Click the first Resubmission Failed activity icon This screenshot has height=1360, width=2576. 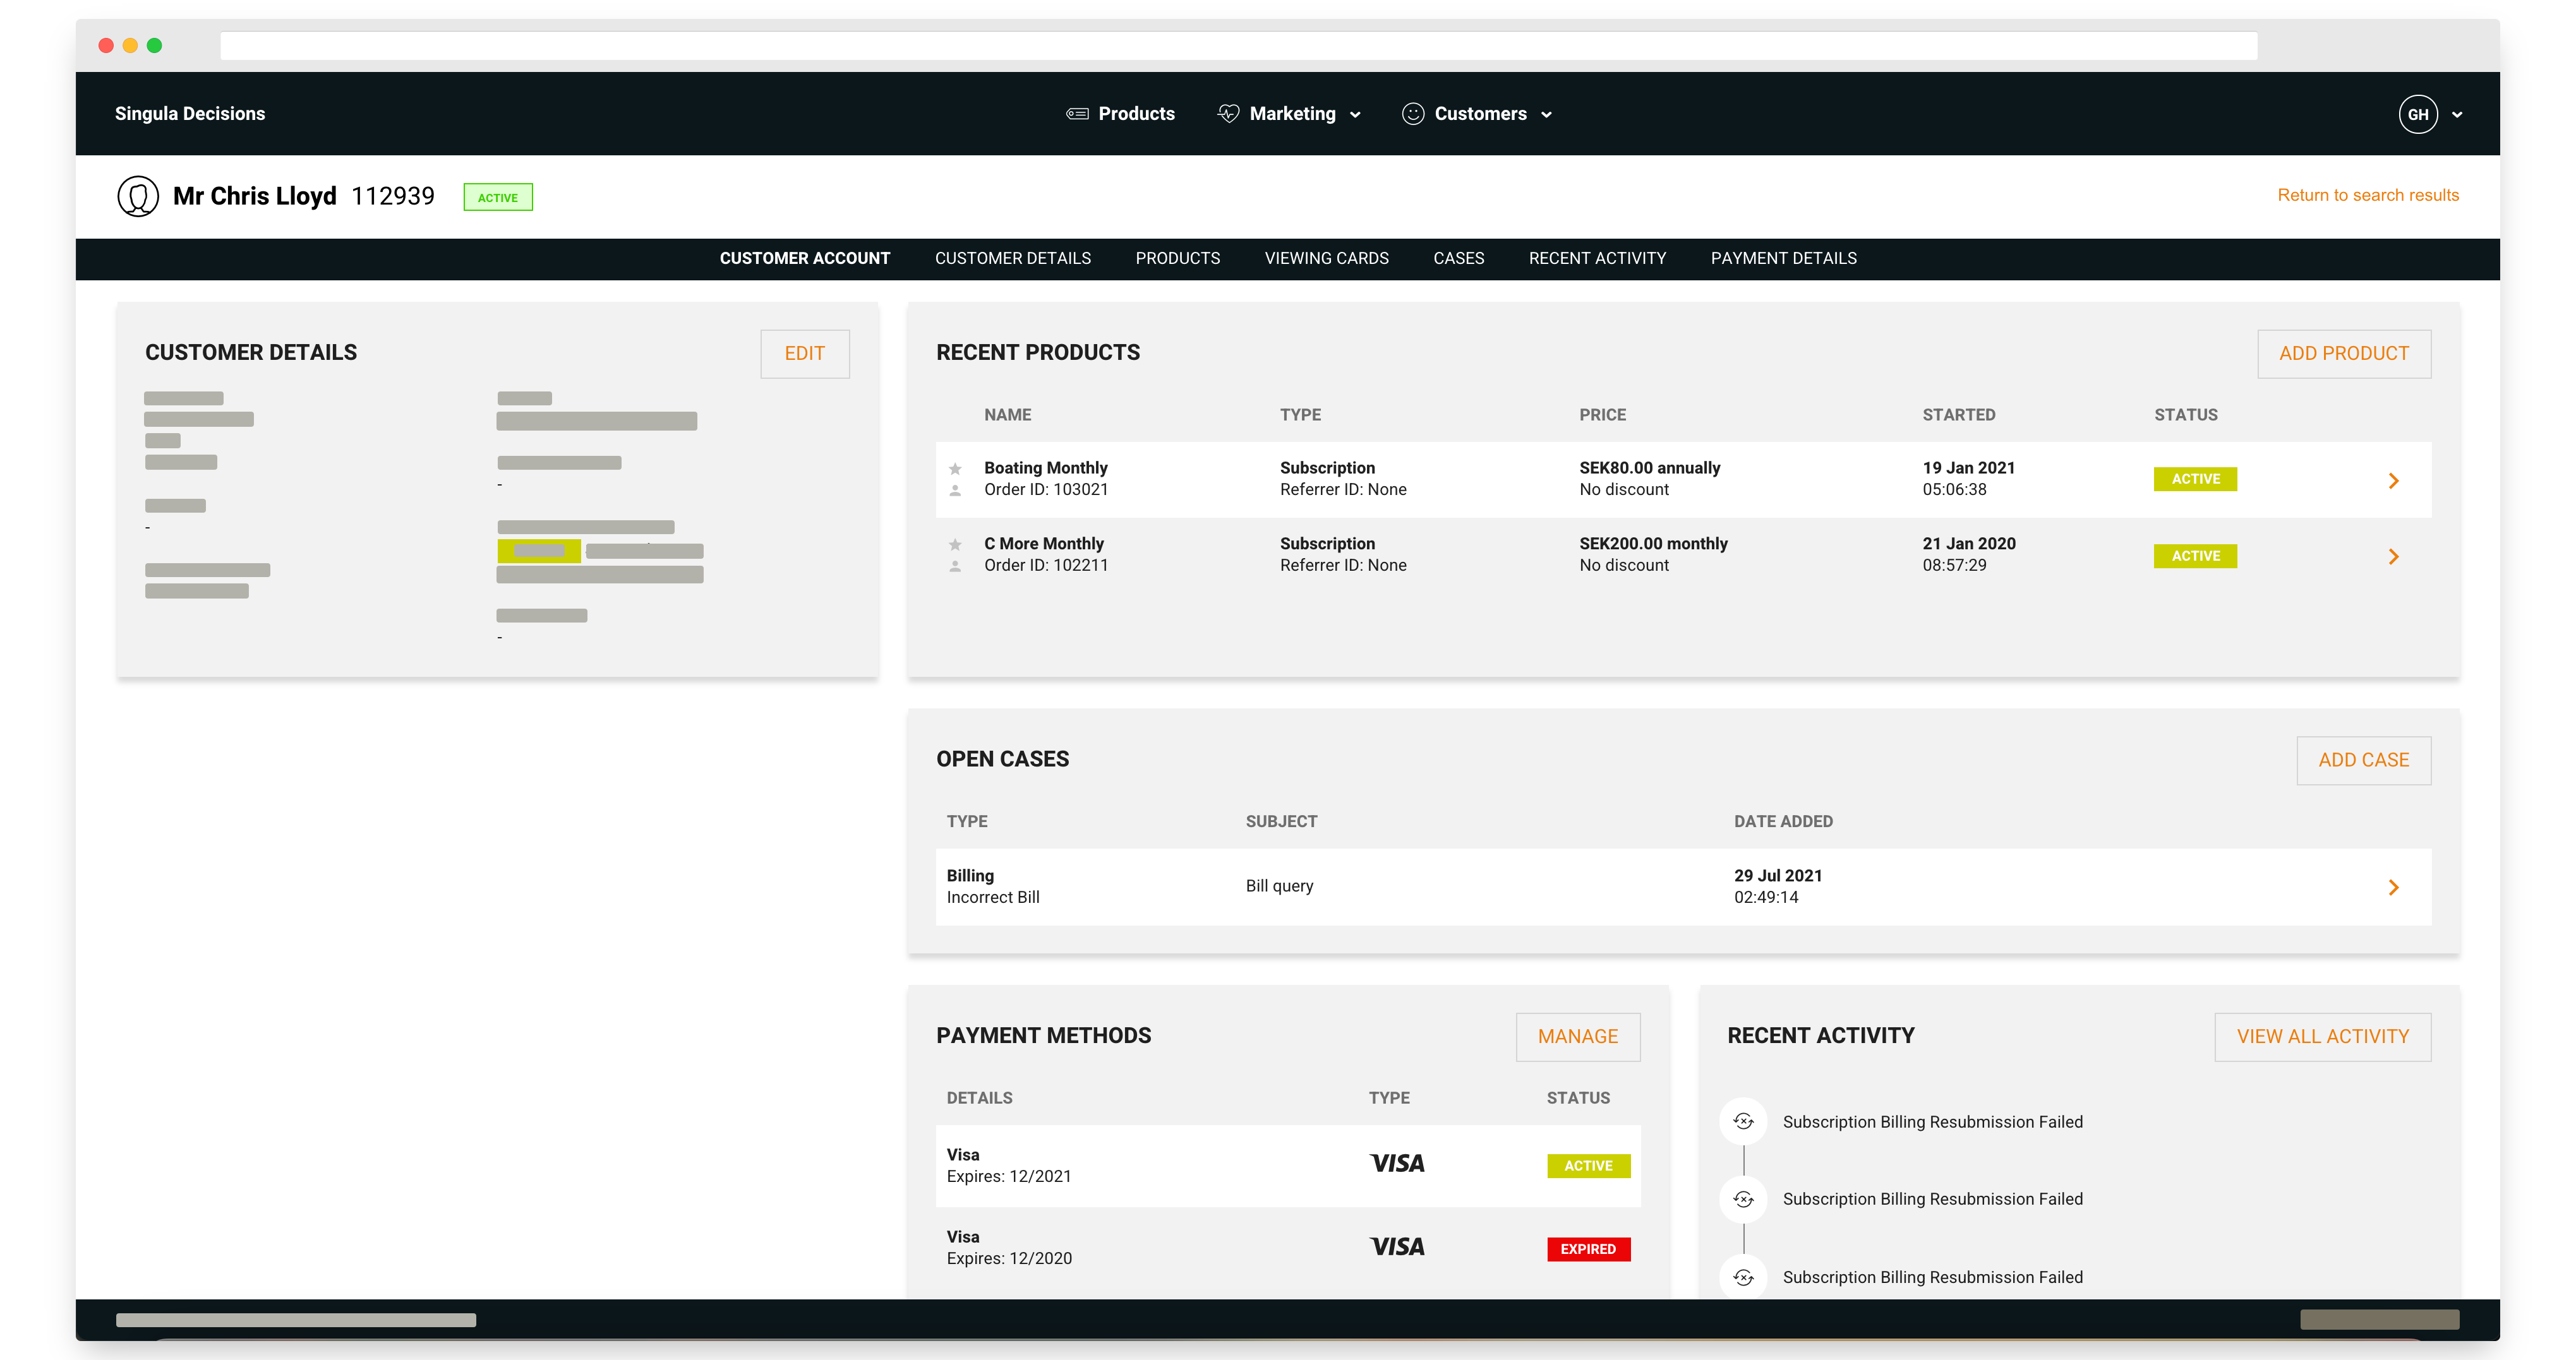click(x=1743, y=1121)
